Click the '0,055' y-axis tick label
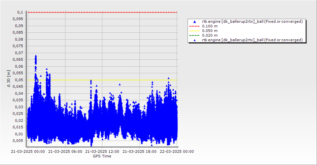Image resolution: width=317 pixels, height=165 pixels. click(x=18, y=73)
